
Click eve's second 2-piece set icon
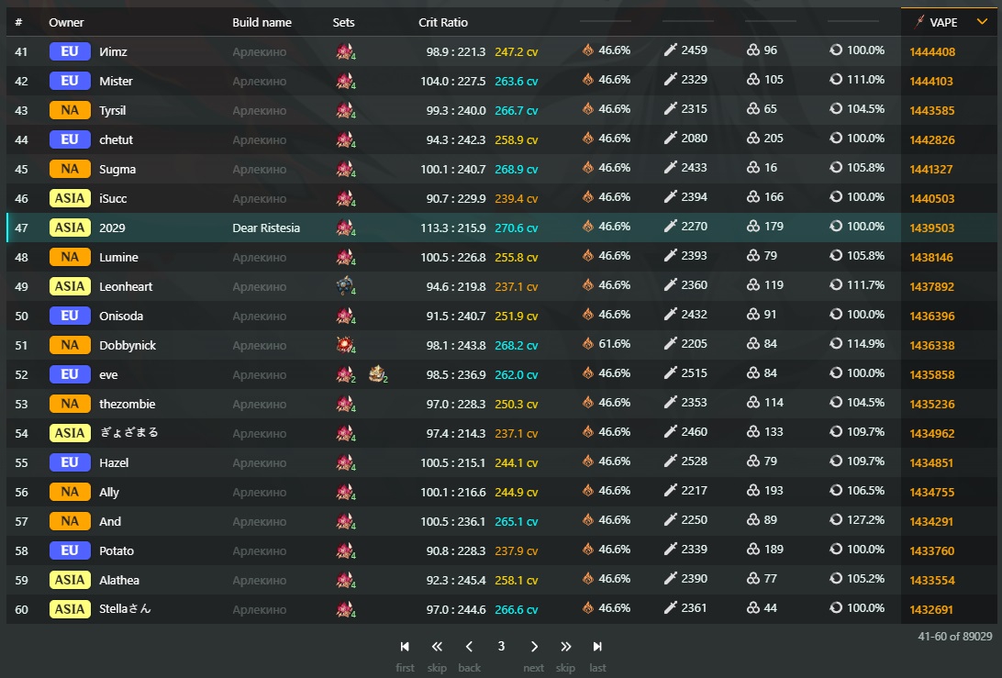click(377, 373)
